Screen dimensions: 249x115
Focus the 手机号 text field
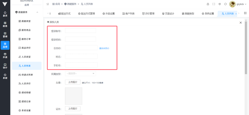point(81,65)
